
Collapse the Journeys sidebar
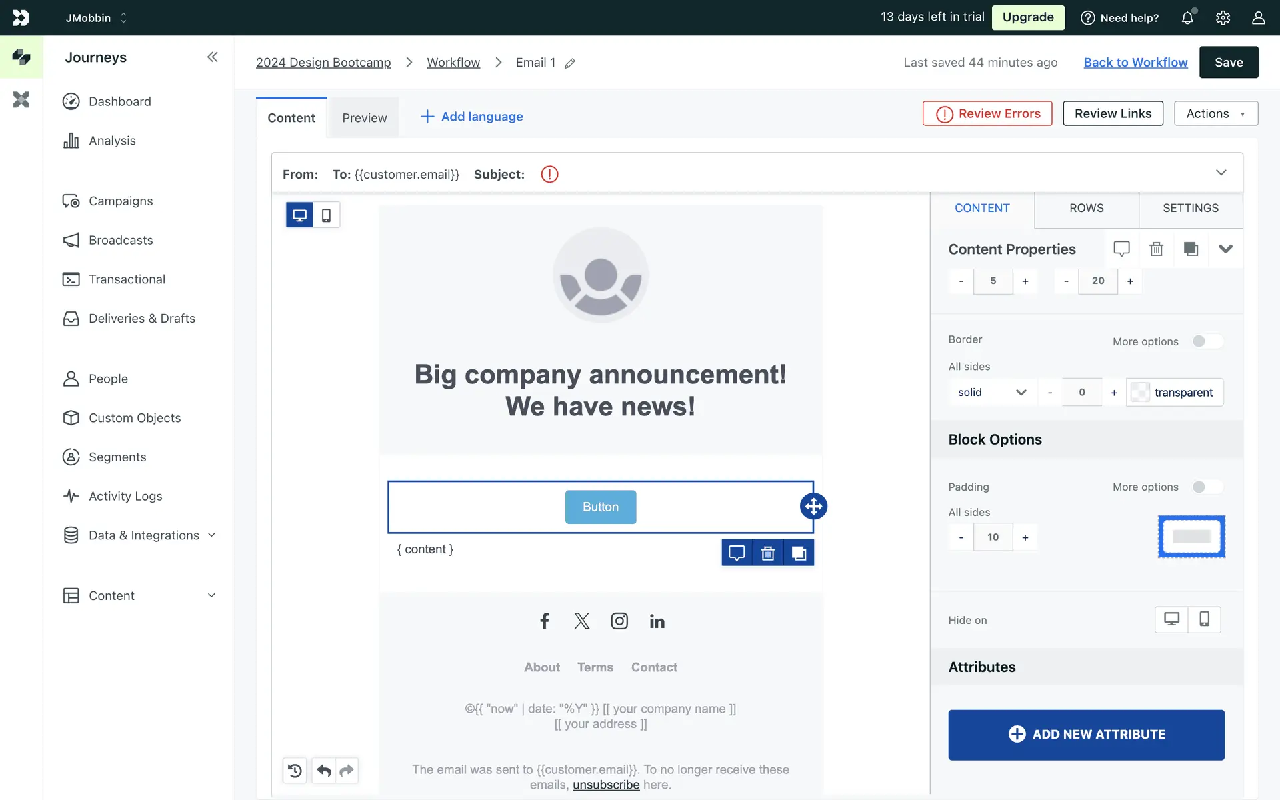point(212,57)
